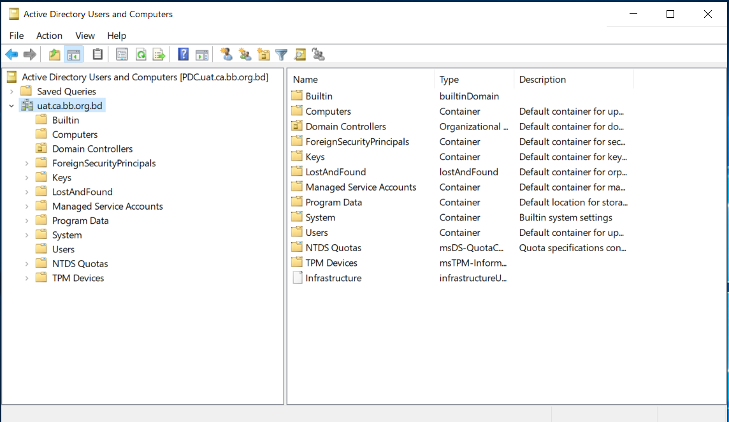Open the Action menu
This screenshot has height=422, width=729.
click(x=49, y=35)
